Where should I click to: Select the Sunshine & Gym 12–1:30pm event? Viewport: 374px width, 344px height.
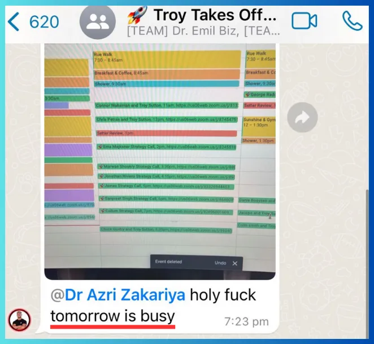coord(259,126)
